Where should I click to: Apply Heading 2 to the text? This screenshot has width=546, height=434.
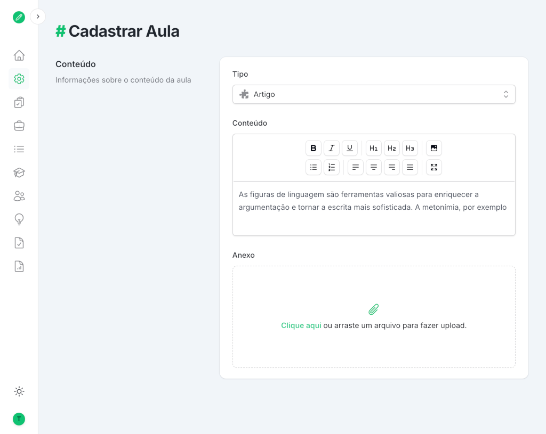tap(391, 148)
